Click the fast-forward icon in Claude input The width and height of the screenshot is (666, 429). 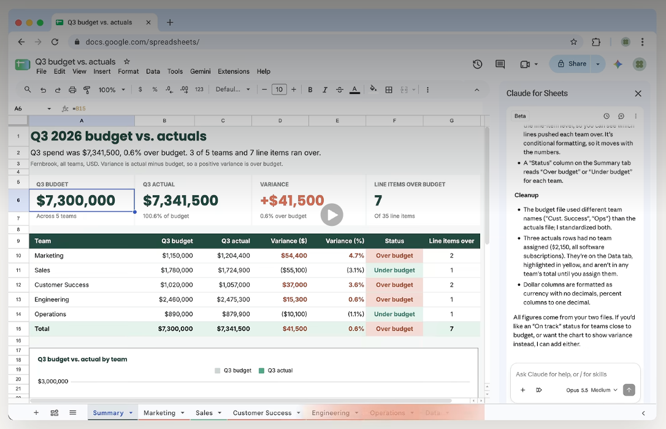[x=539, y=390]
